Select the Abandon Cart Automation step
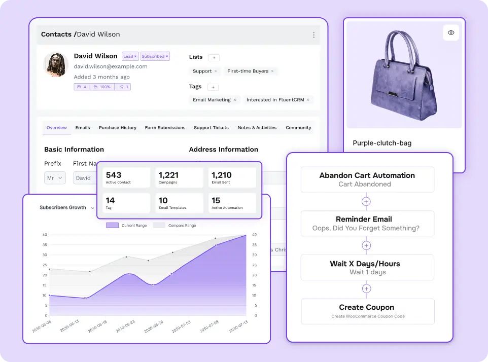Screen dimensions: 488x362 pyautogui.click(x=367, y=179)
